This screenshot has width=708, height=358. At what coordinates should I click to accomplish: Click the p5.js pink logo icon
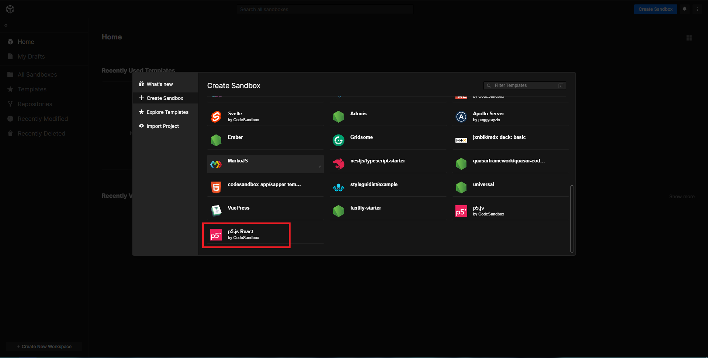click(461, 211)
